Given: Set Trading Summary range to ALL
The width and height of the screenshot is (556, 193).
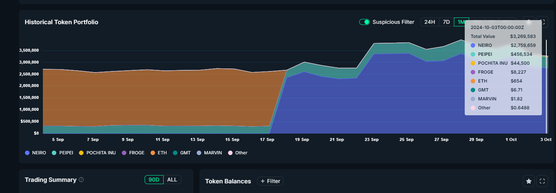Looking at the screenshot, I should click(x=172, y=180).
